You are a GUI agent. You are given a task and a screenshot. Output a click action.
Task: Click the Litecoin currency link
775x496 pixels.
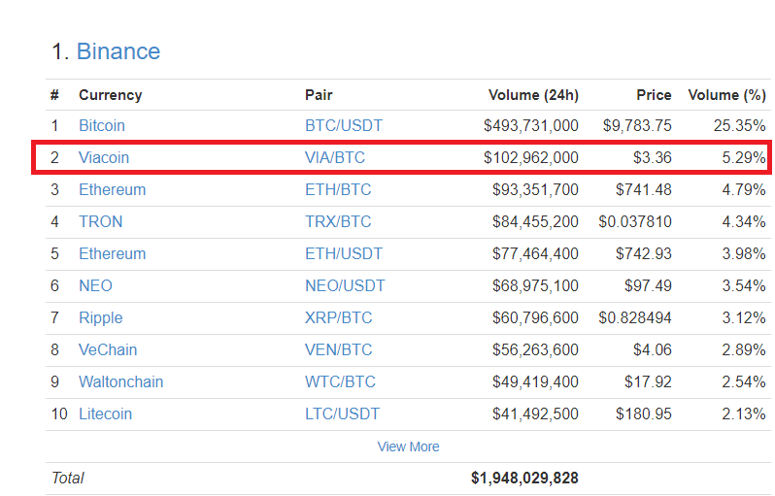click(x=105, y=413)
